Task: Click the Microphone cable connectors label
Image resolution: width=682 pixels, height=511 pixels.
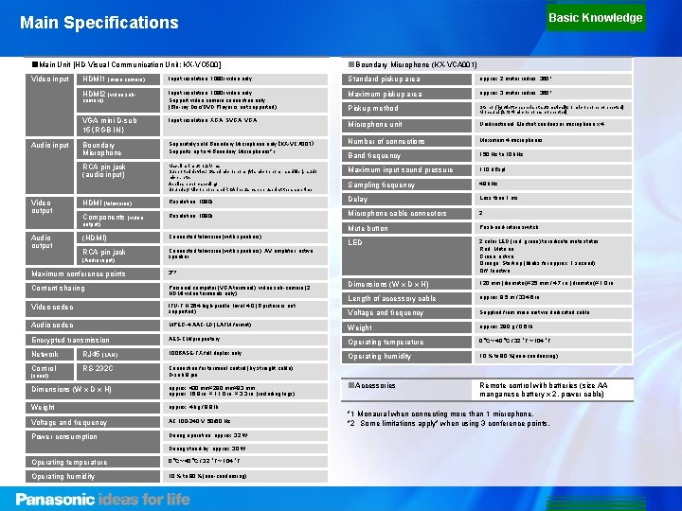Action: 406,213
